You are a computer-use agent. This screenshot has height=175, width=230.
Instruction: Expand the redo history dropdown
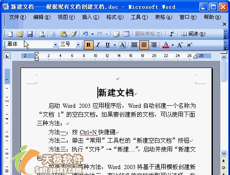tap(107, 34)
